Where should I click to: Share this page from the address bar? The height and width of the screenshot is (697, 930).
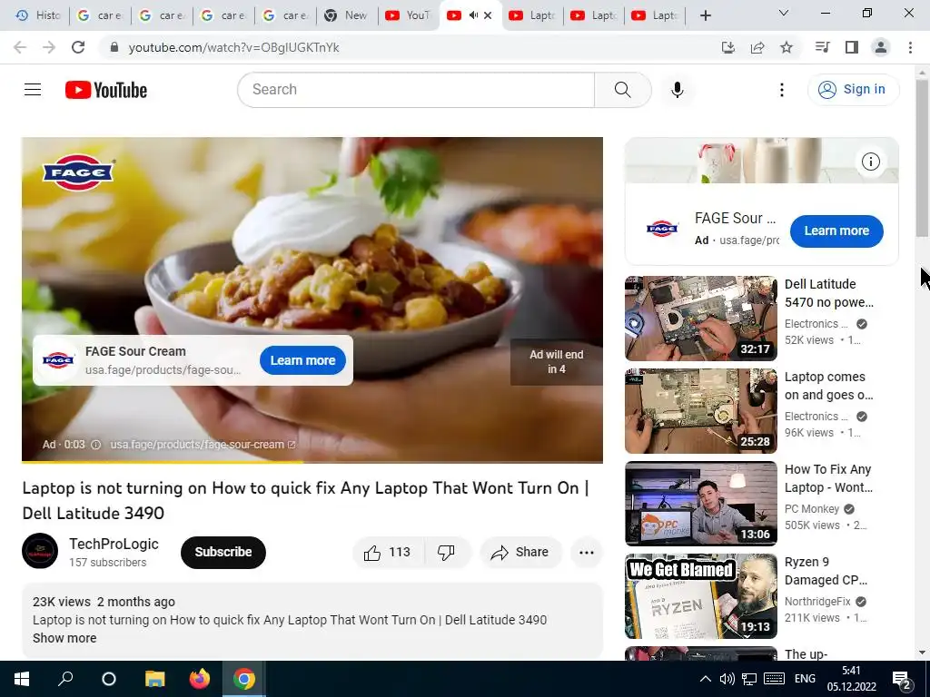757,47
